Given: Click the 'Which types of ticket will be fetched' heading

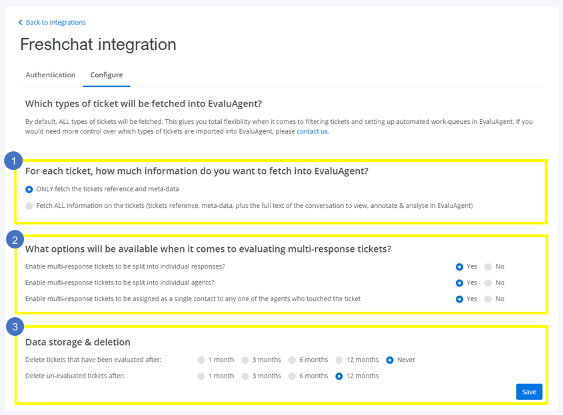Looking at the screenshot, I should coord(144,104).
